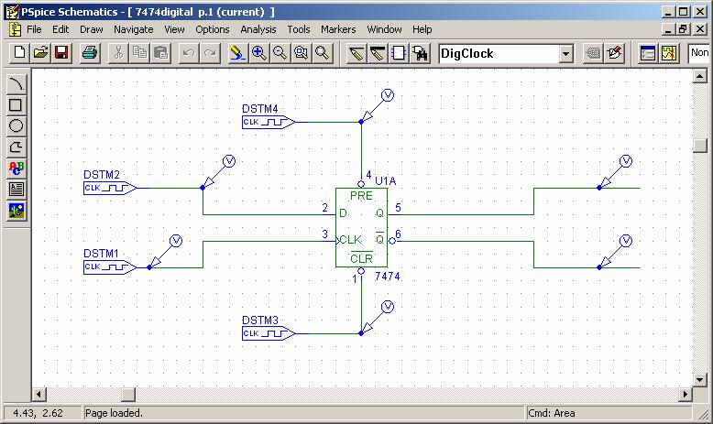
Task: Select the Draw Text Box tool
Action: [16, 189]
